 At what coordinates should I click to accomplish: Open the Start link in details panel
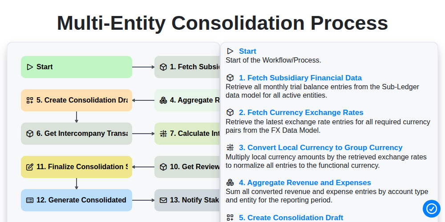click(x=247, y=51)
